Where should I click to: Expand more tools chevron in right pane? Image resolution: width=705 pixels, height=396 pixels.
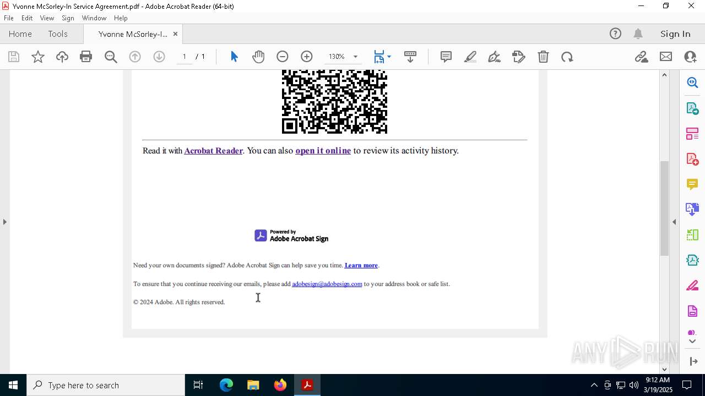(x=692, y=342)
